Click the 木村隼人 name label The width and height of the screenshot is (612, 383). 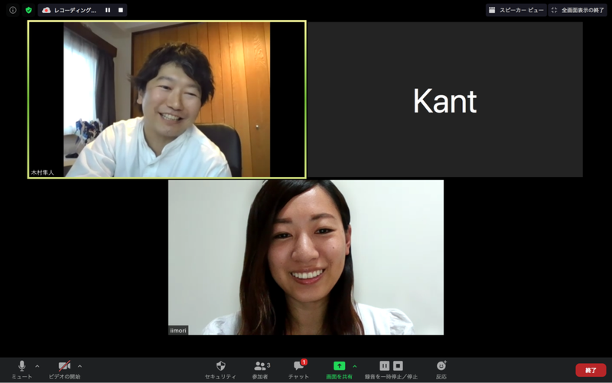pos(42,172)
